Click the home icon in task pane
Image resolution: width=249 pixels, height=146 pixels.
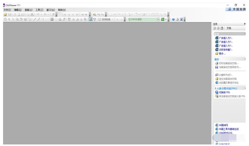click(x=222, y=28)
